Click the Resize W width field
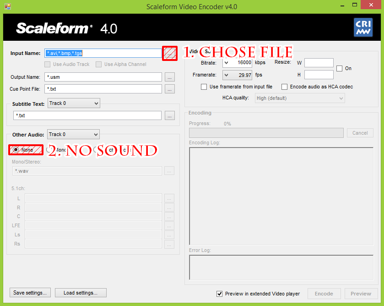This screenshot has height=306, width=384. click(x=319, y=63)
